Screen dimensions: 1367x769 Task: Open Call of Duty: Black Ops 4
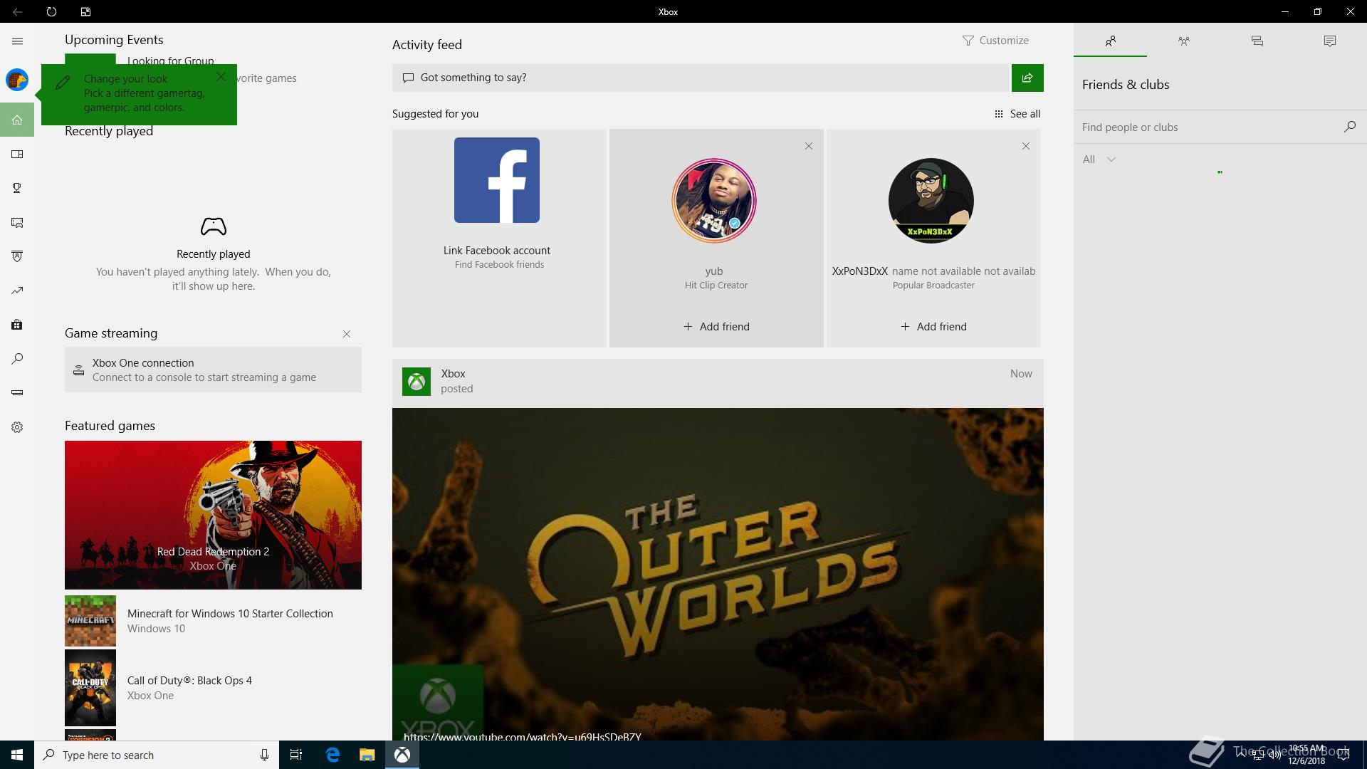pyautogui.click(x=213, y=688)
